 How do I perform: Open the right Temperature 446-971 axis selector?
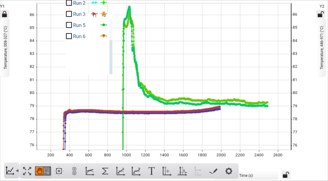322,47
